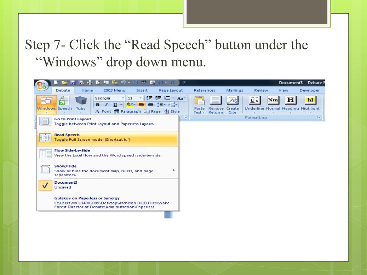Click the Open folder icon in quick access toolbar
The width and height of the screenshot is (367, 275).
tap(65, 83)
